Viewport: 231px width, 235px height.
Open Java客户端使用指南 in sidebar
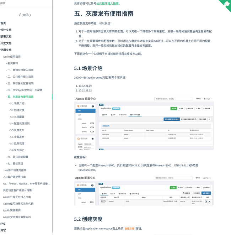[x=15, y=170]
